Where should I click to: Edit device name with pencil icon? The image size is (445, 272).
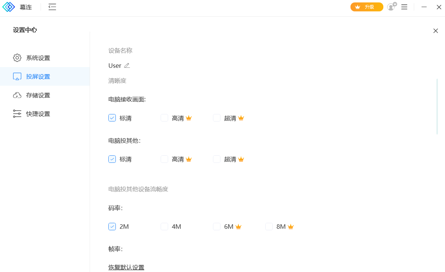click(127, 66)
